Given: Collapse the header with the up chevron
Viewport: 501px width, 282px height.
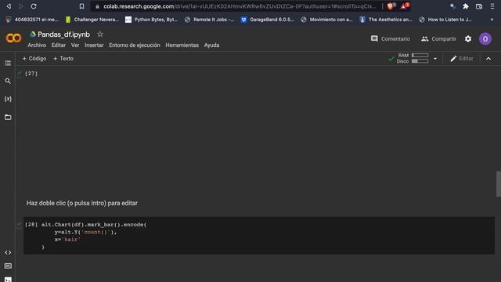Looking at the screenshot, I should pyautogui.click(x=488, y=59).
